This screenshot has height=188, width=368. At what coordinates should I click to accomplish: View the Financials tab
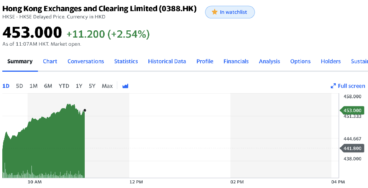point(236,61)
